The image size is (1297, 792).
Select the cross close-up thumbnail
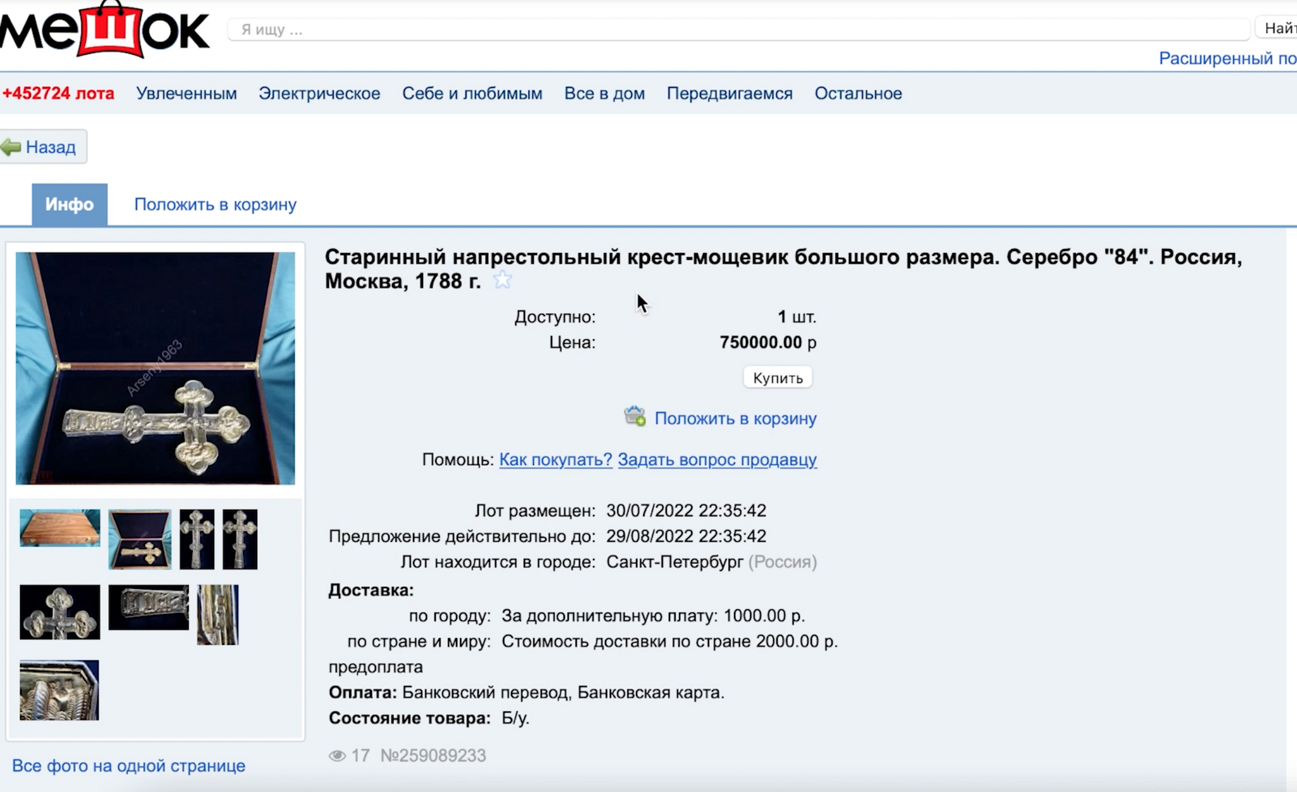(60, 612)
